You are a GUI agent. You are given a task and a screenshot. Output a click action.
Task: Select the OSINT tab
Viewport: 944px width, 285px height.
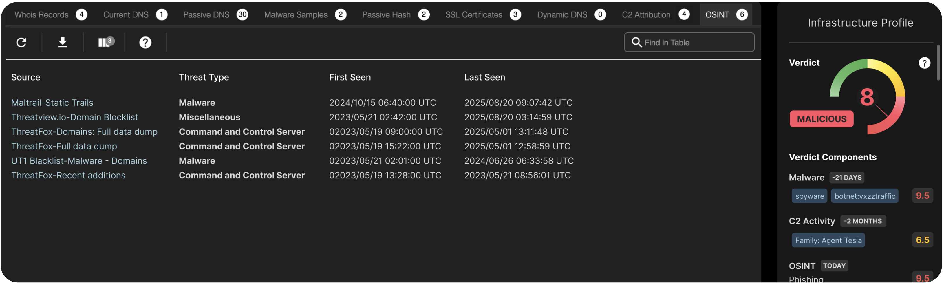coord(726,15)
